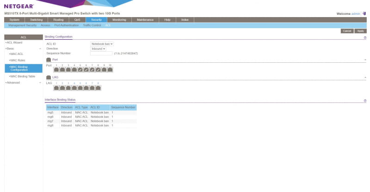Select LAG 5 port icon

pos(80,88)
